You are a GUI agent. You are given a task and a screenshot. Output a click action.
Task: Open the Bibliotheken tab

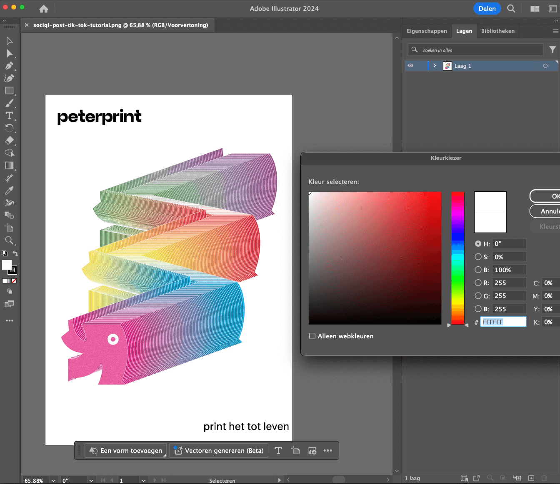[x=498, y=31]
